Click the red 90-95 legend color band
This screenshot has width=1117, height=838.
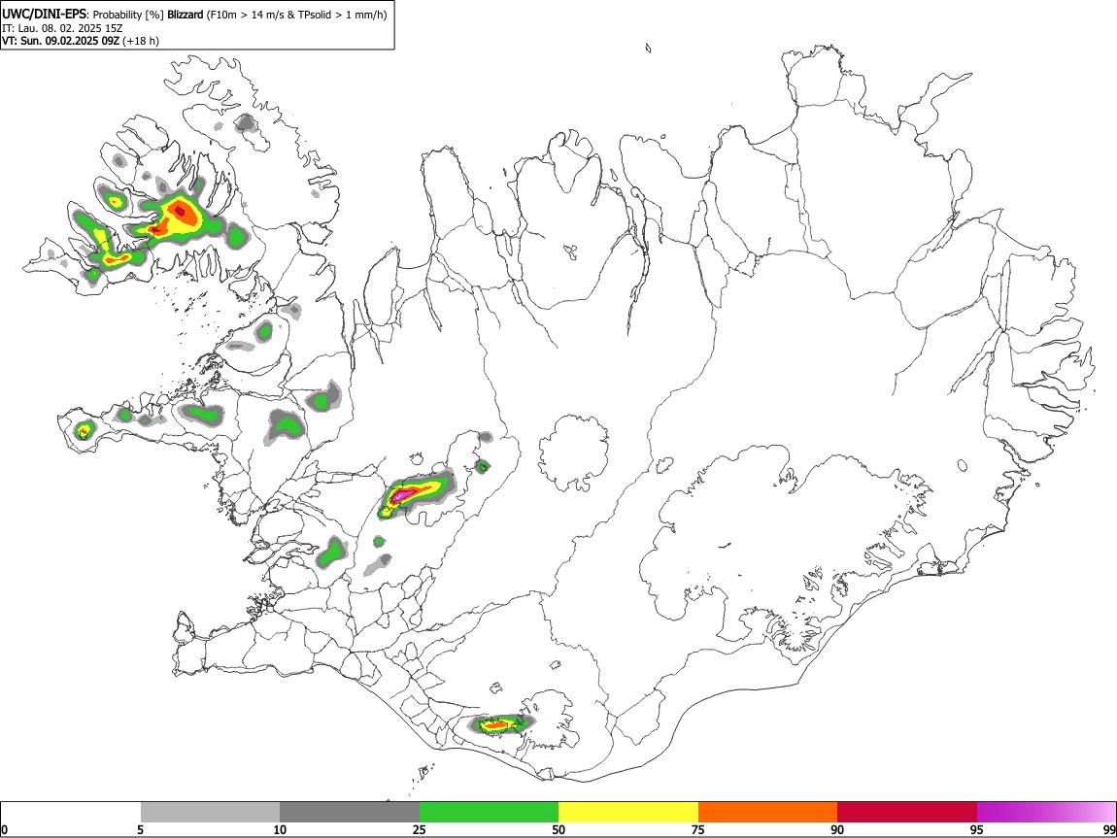[x=907, y=812]
